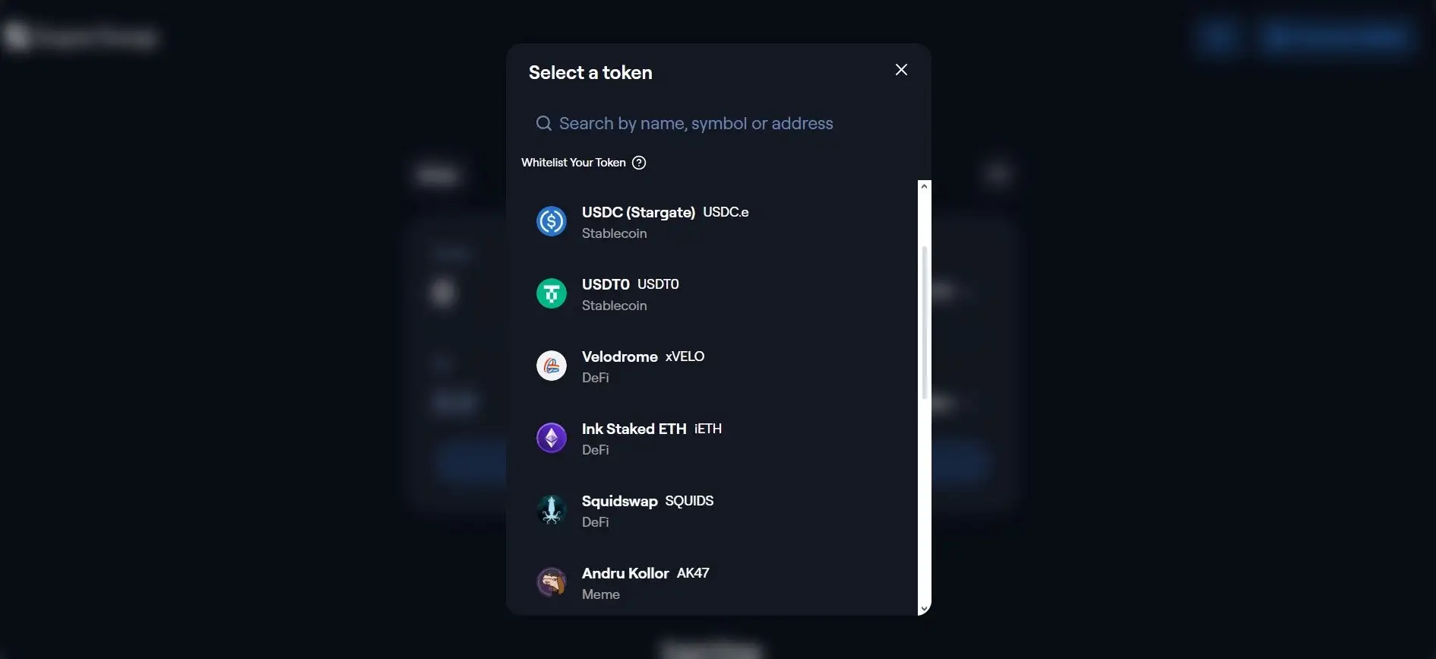Click the Squidswap squid icon

click(x=552, y=510)
